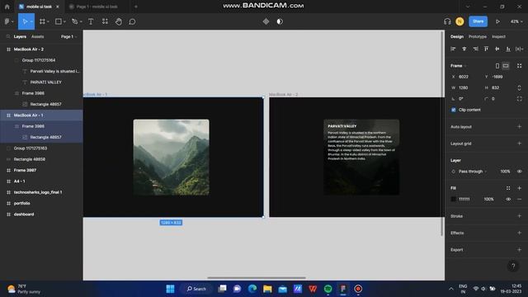
Task: Toggle layer visibility eye icon
Action: pyautogui.click(x=520, y=172)
